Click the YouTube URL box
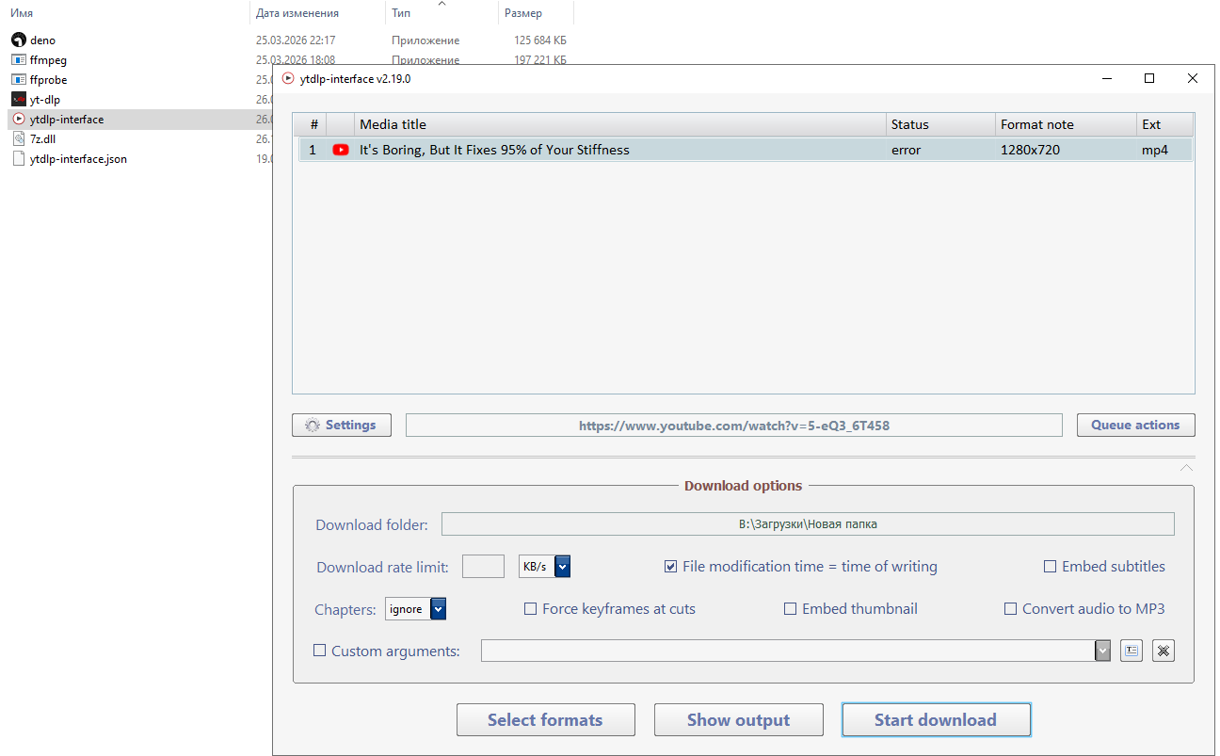Image resolution: width=1220 pixels, height=756 pixels. 733,426
